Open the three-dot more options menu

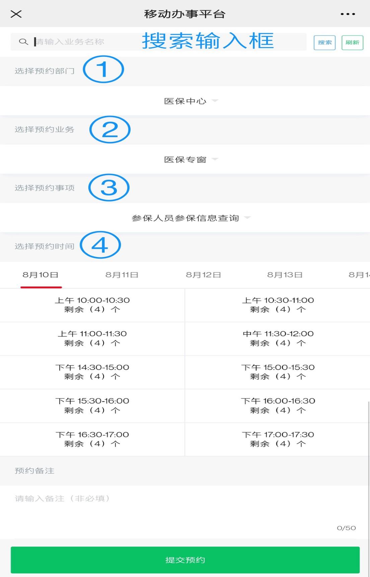[348, 14]
